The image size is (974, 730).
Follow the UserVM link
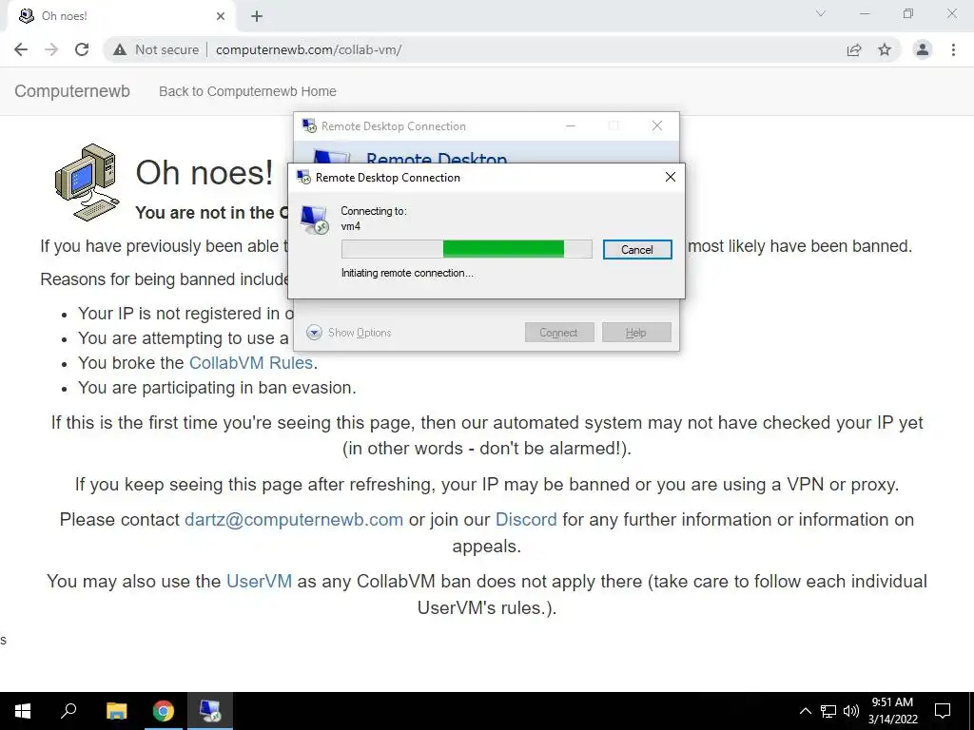coord(259,581)
